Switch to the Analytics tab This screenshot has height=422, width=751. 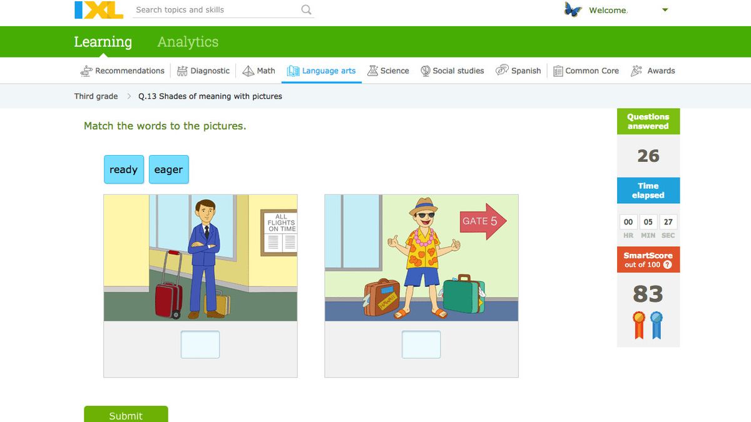[187, 42]
